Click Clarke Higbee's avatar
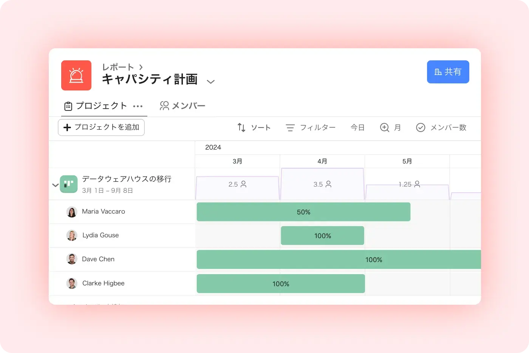This screenshot has height=353, width=529. point(72,283)
